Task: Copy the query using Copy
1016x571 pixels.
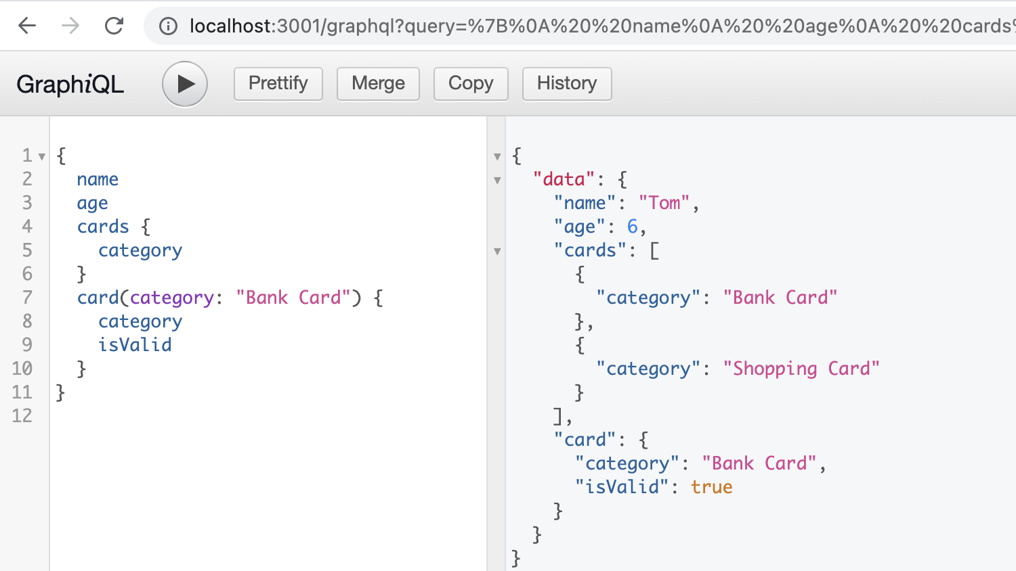Action: 471,83
